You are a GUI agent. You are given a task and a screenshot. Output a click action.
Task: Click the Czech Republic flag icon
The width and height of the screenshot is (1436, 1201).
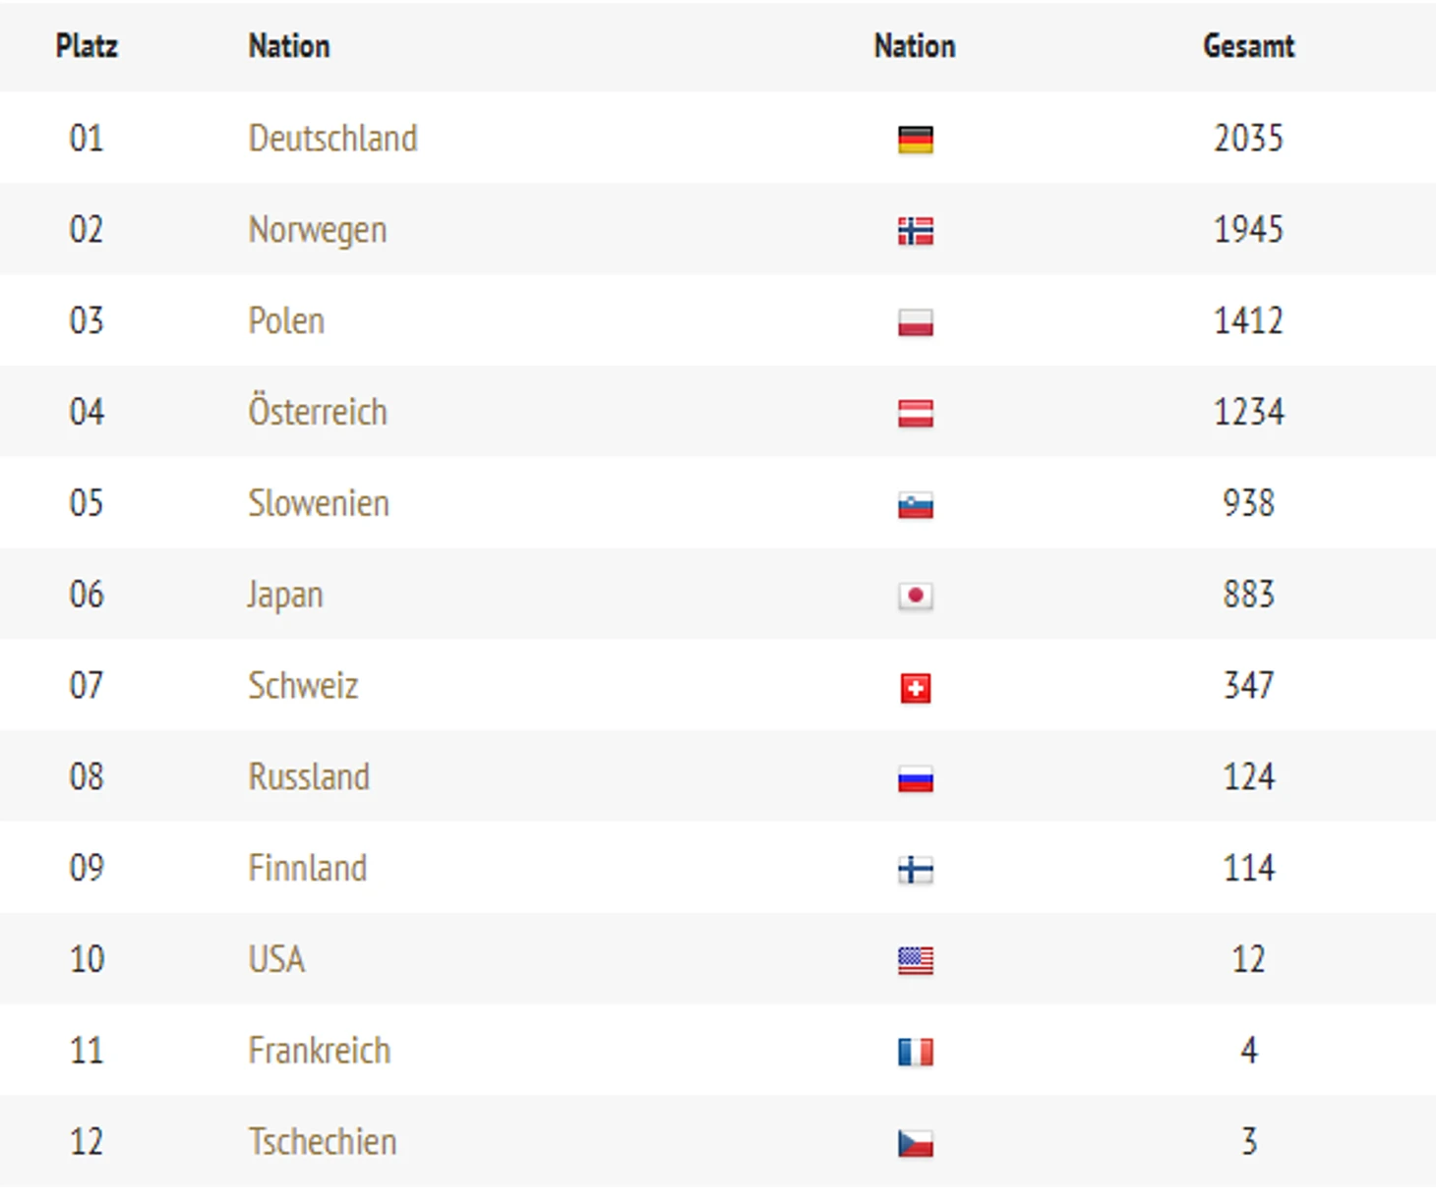tap(915, 1143)
